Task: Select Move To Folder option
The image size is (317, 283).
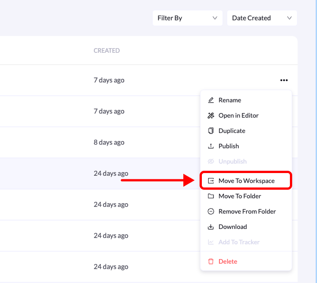Action: point(246,196)
